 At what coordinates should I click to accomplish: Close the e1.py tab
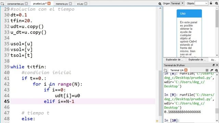coord(86,4)
